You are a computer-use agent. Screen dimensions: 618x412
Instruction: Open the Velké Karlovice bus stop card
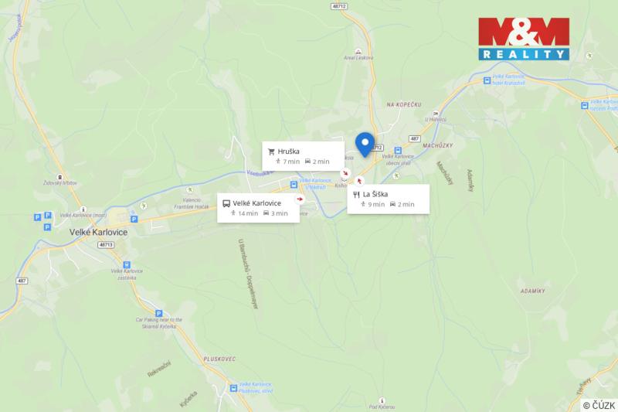click(x=258, y=208)
